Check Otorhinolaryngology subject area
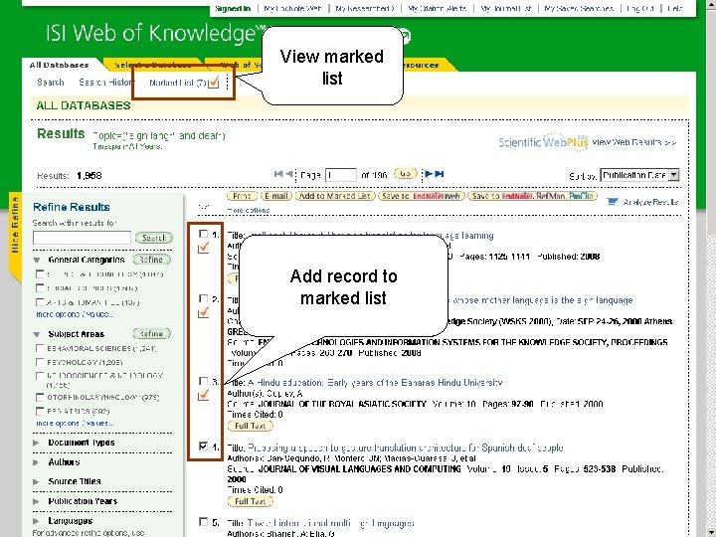 [40, 397]
